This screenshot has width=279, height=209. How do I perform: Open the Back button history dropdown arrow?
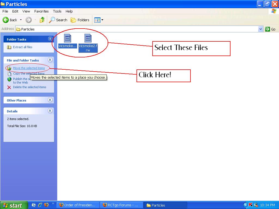[x=21, y=20]
